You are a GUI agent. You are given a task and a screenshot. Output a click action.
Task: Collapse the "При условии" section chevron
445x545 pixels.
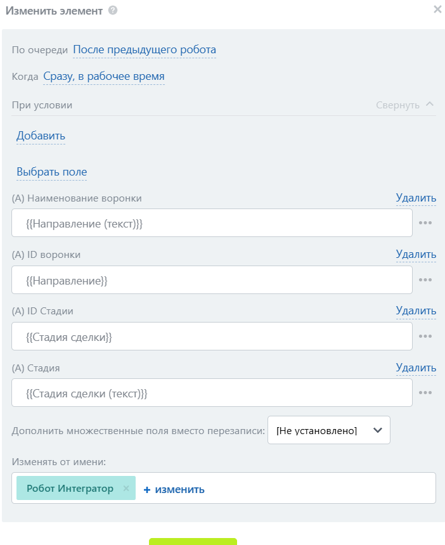pos(430,105)
